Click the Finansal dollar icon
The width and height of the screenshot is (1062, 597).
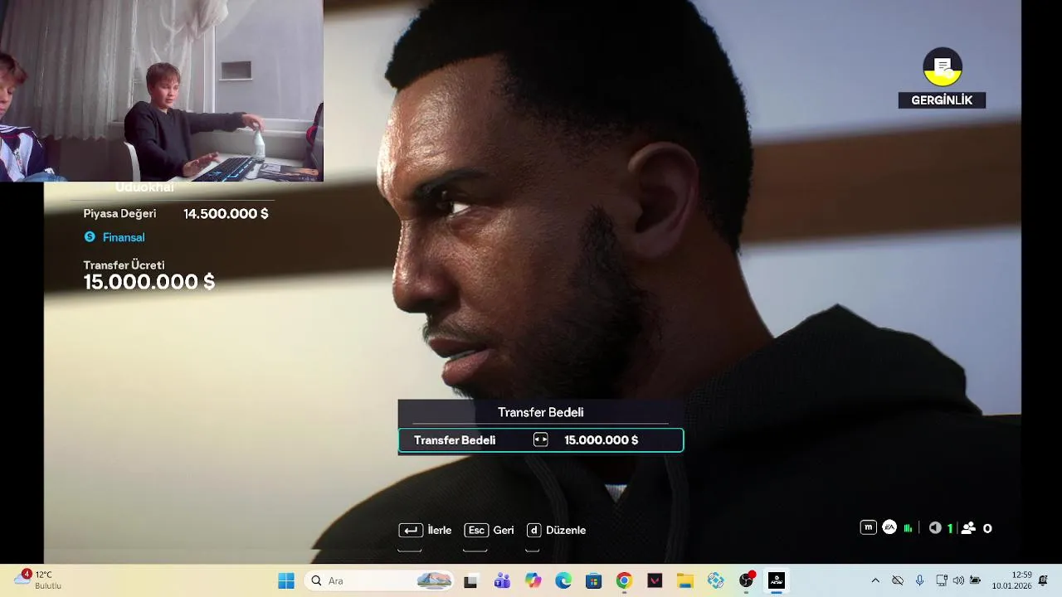click(x=90, y=237)
